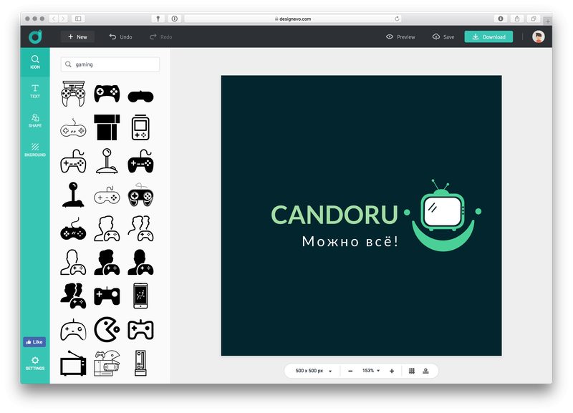Image resolution: width=573 pixels, height=413 pixels.
Task: Switch to the BKGROUND sidebar tab
Action: [x=35, y=150]
